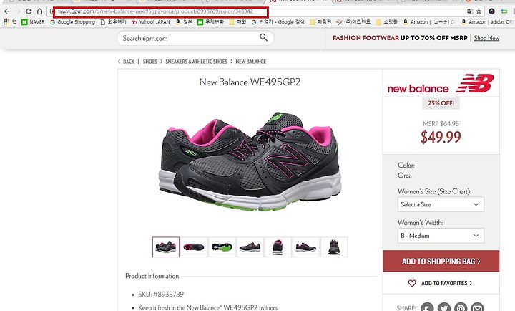Share via the email envelope icon

pos(478,308)
